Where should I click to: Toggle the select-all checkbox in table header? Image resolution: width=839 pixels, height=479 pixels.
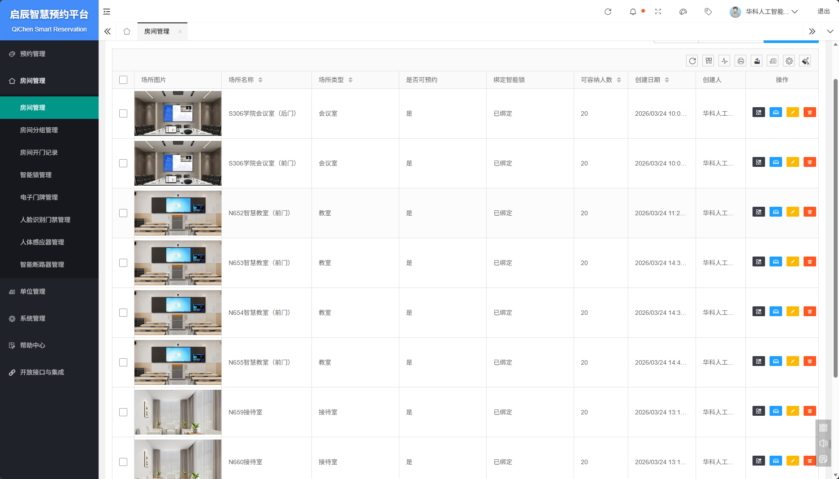pyautogui.click(x=123, y=80)
